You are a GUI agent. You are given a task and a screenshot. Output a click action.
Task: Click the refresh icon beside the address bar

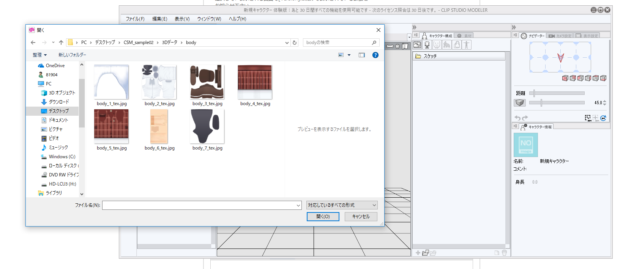295,42
